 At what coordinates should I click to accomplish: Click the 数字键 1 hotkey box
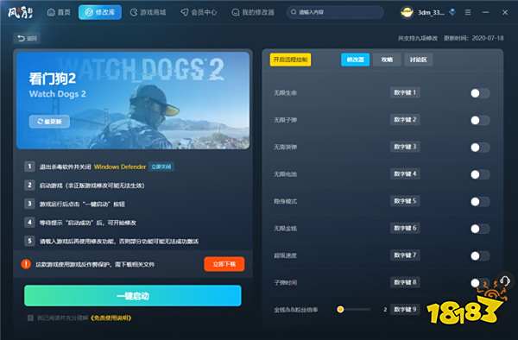(405, 92)
